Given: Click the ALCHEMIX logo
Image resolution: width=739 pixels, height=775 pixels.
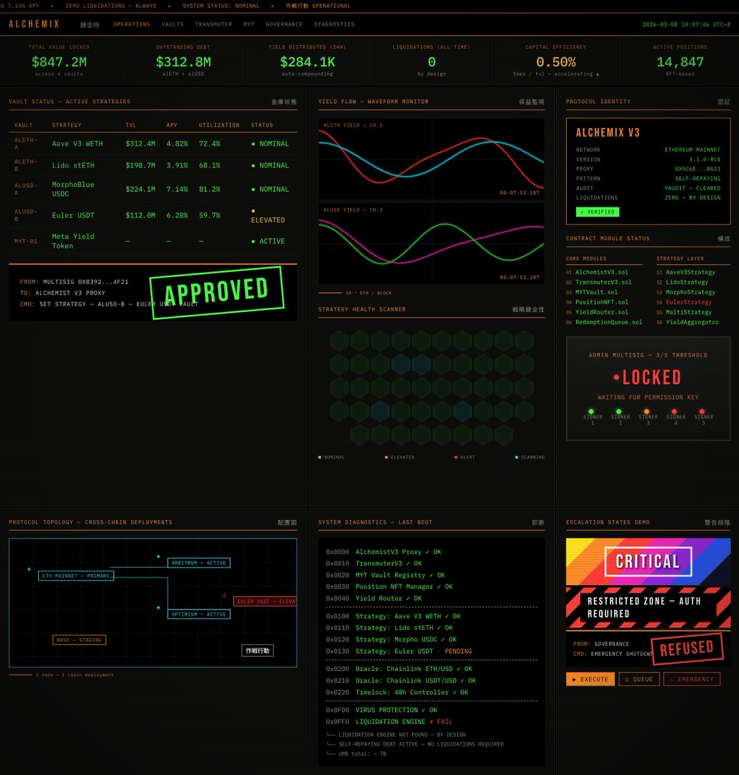Looking at the screenshot, I should pyautogui.click(x=34, y=24).
